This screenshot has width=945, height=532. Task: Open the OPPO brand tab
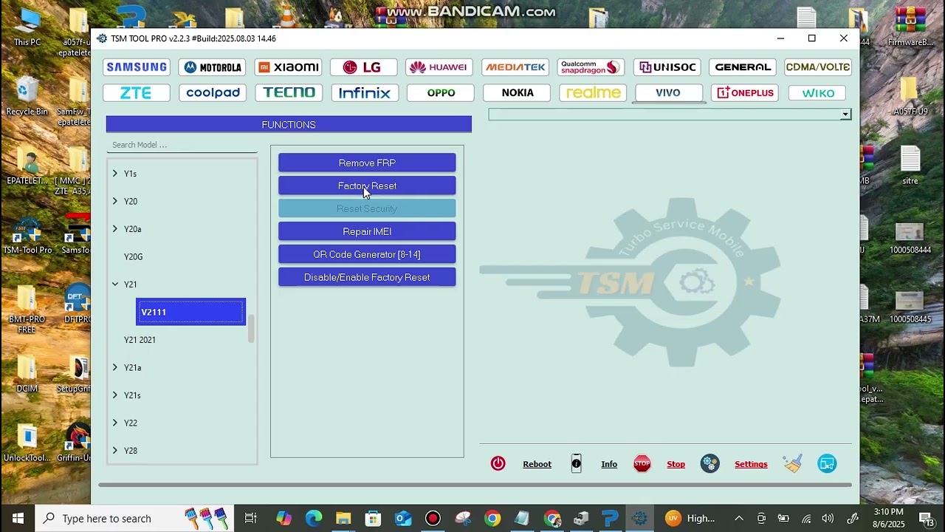[x=441, y=93]
